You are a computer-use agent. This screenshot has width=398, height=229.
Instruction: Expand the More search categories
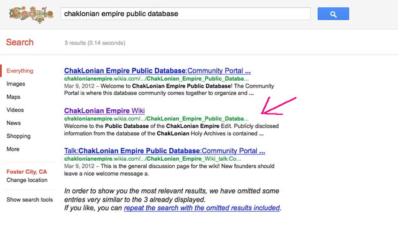tap(13, 149)
